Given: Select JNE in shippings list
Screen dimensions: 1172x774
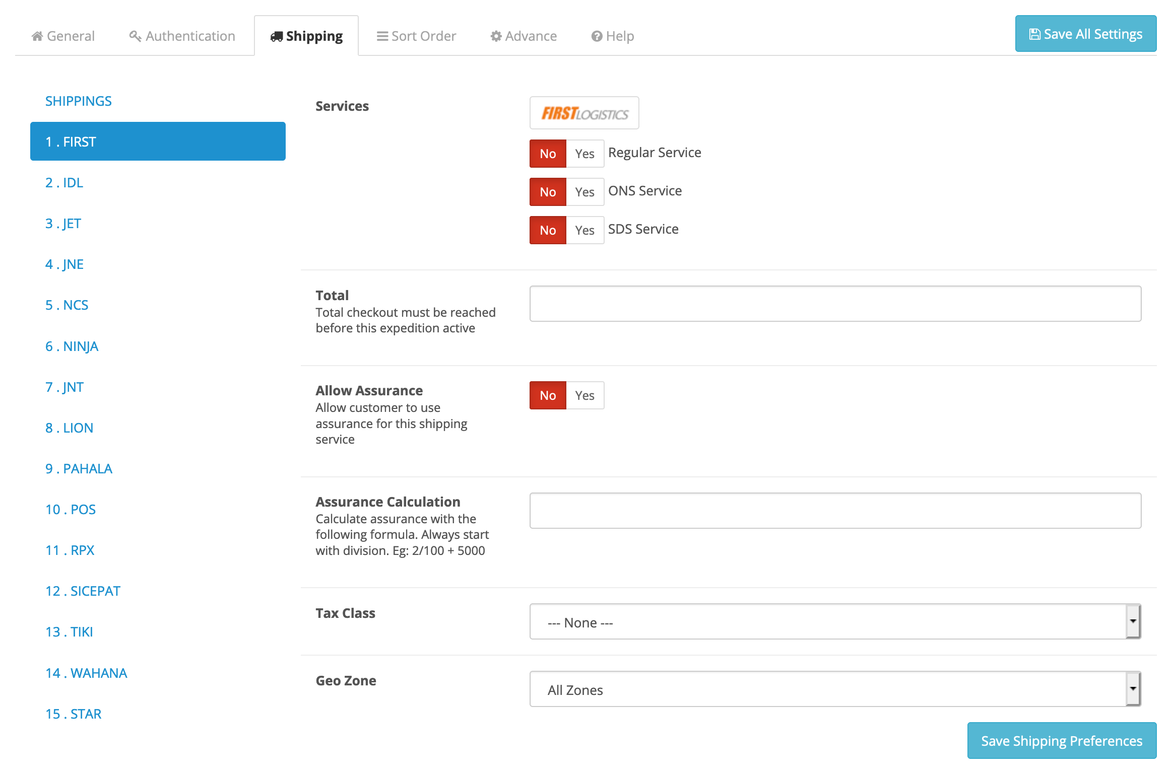Looking at the screenshot, I should click(64, 264).
